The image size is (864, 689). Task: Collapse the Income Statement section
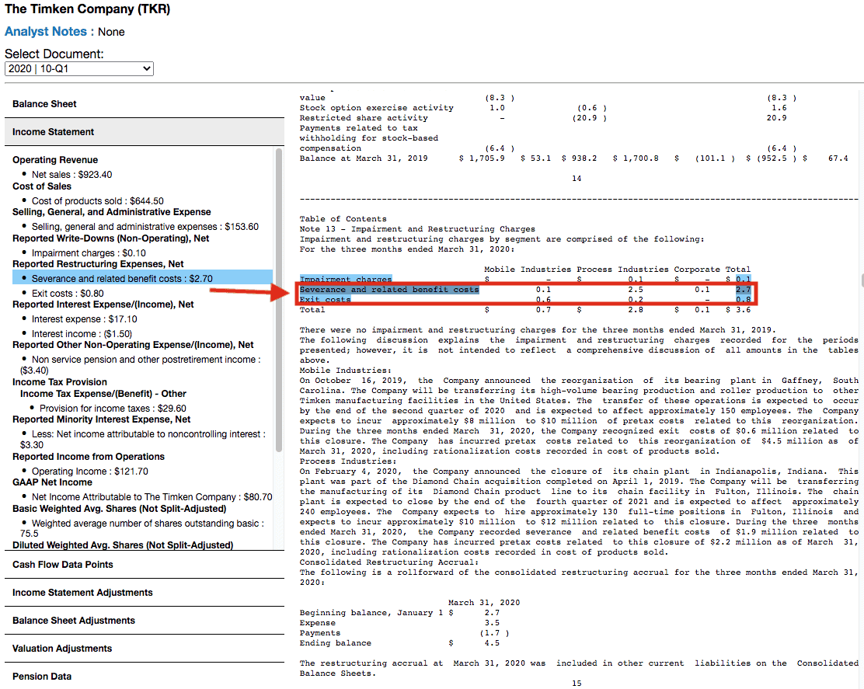pos(145,132)
